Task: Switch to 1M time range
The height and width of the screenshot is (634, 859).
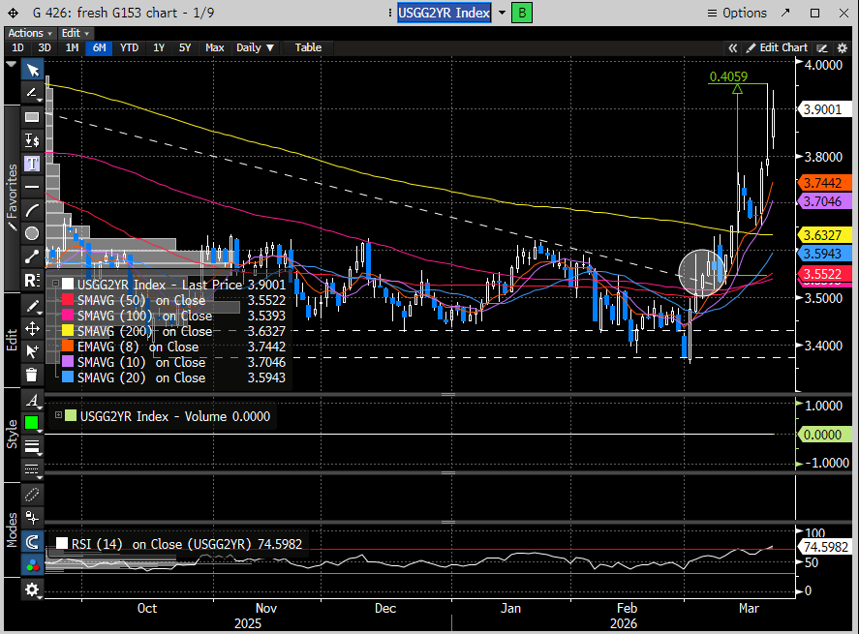Action: (72, 47)
